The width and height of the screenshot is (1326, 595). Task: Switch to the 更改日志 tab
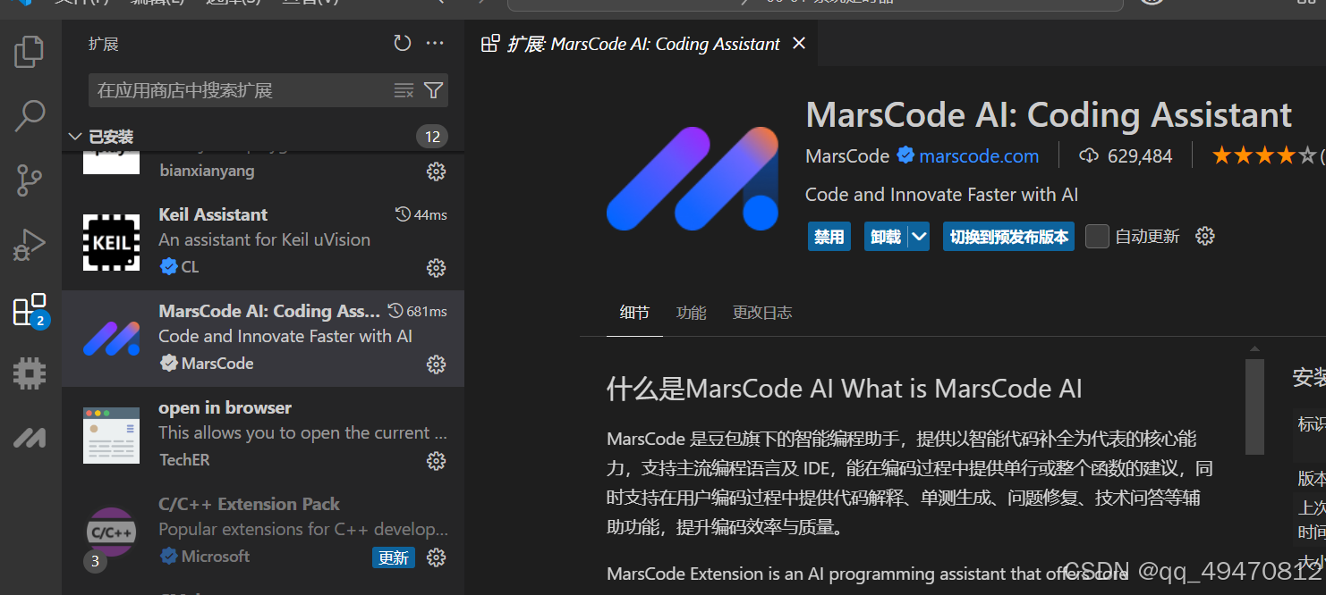pyautogui.click(x=762, y=313)
